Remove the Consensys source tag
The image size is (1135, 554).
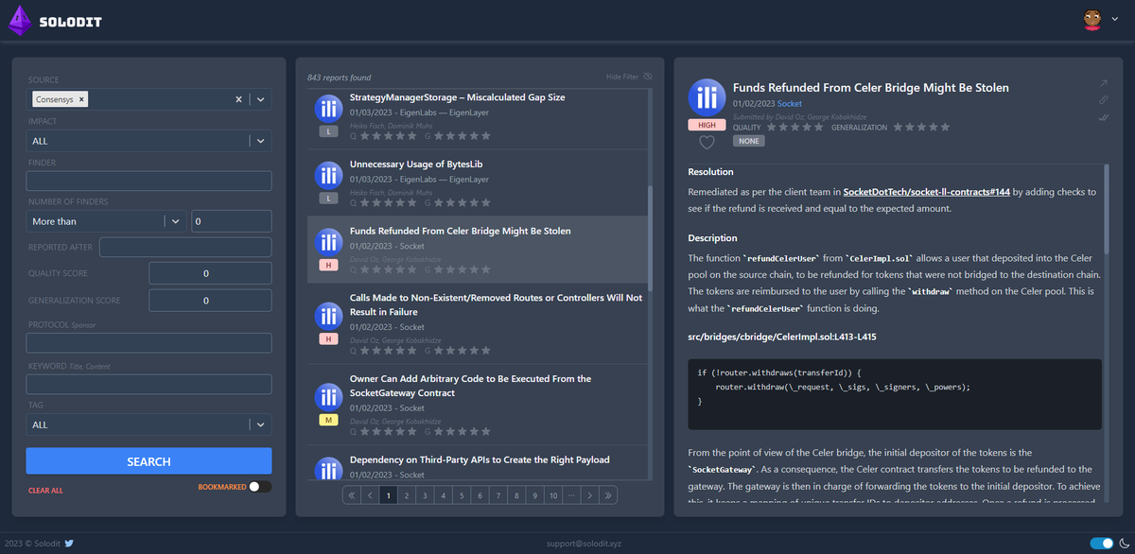[x=81, y=99]
